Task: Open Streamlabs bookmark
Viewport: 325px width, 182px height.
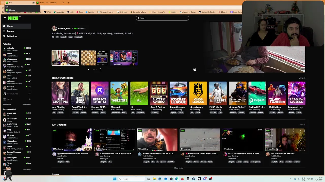Action: pos(59,12)
